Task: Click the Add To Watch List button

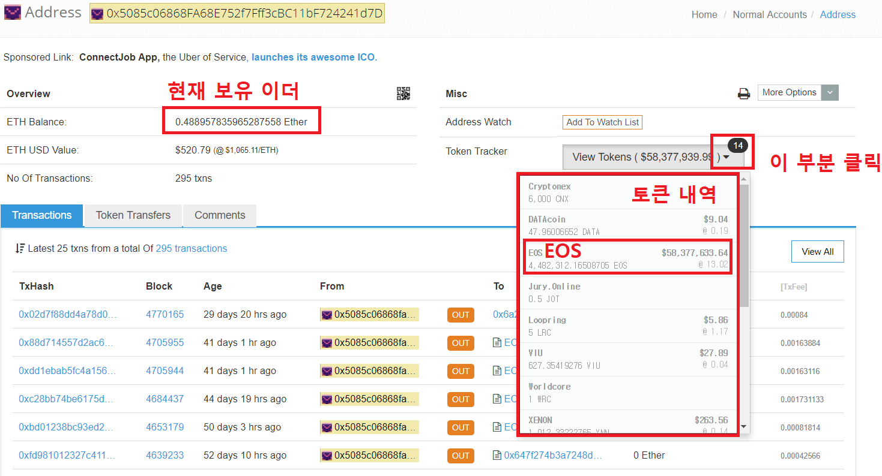Action: coord(602,122)
